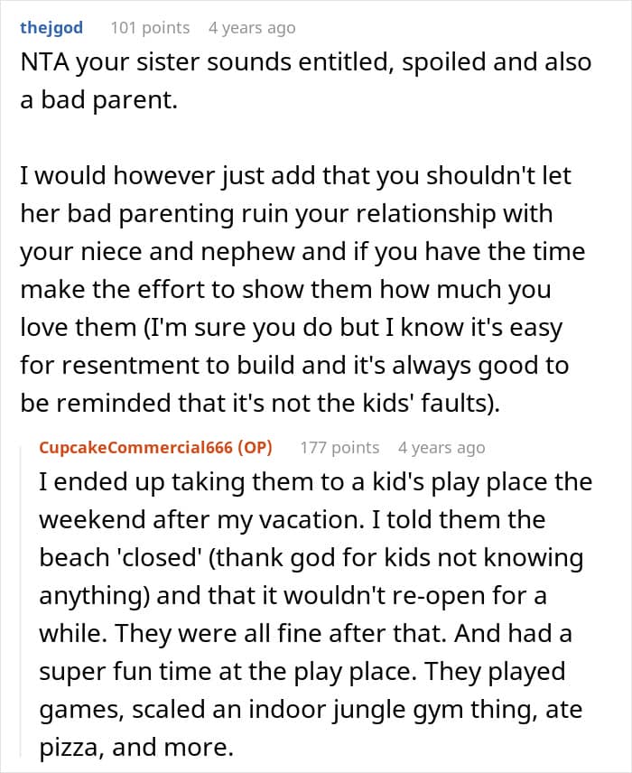Open CupcakeCommercial666's user profile
Screen dimensions: 632x773
[135, 448]
